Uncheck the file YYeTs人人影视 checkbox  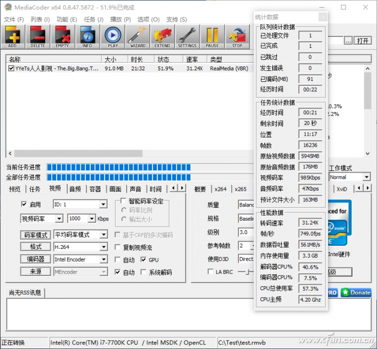(11, 68)
